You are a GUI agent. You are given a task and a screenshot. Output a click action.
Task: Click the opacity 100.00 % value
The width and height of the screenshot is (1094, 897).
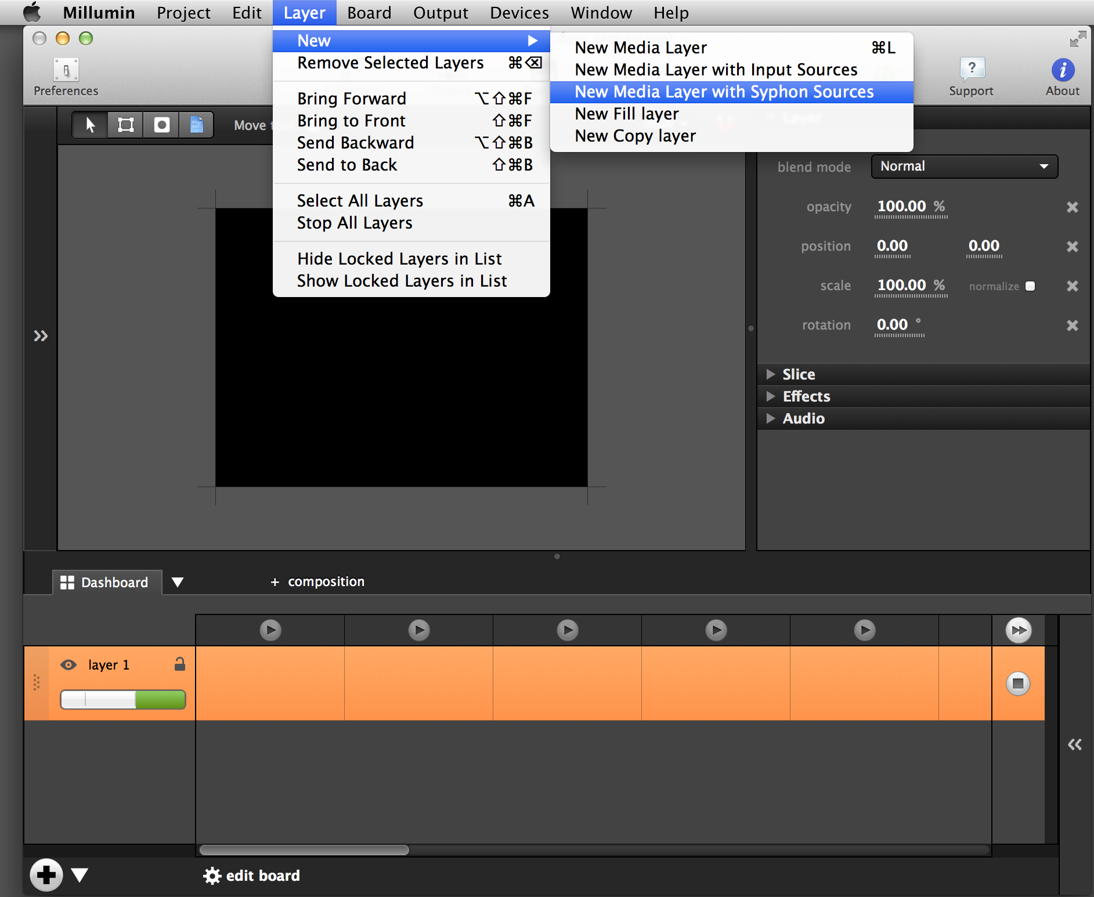coord(911,207)
